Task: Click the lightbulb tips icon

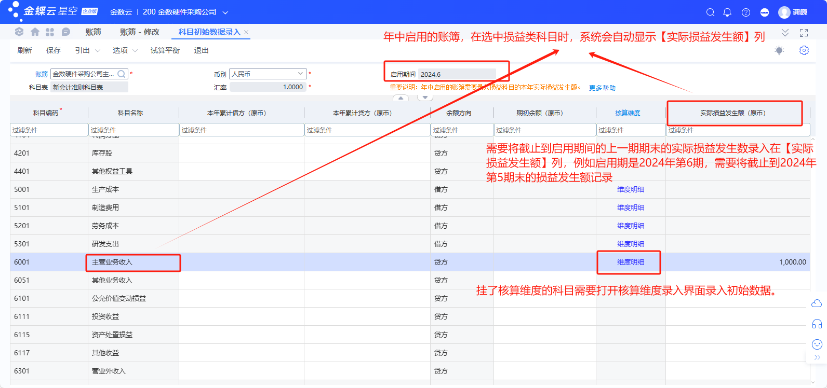Action: (779, 50)
